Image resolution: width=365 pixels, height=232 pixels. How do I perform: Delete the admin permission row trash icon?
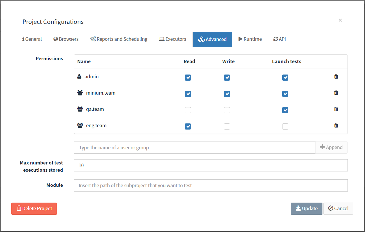(x=336, y=77)
